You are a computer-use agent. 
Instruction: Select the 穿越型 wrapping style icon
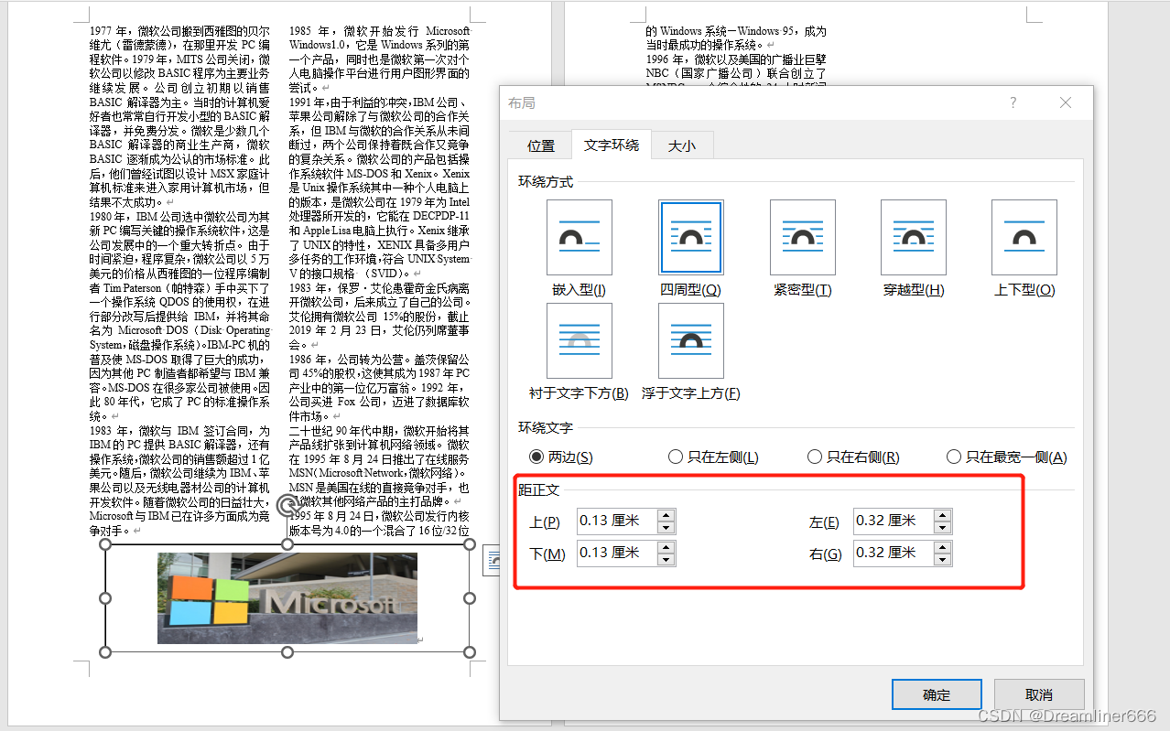[x=914, y=238]
